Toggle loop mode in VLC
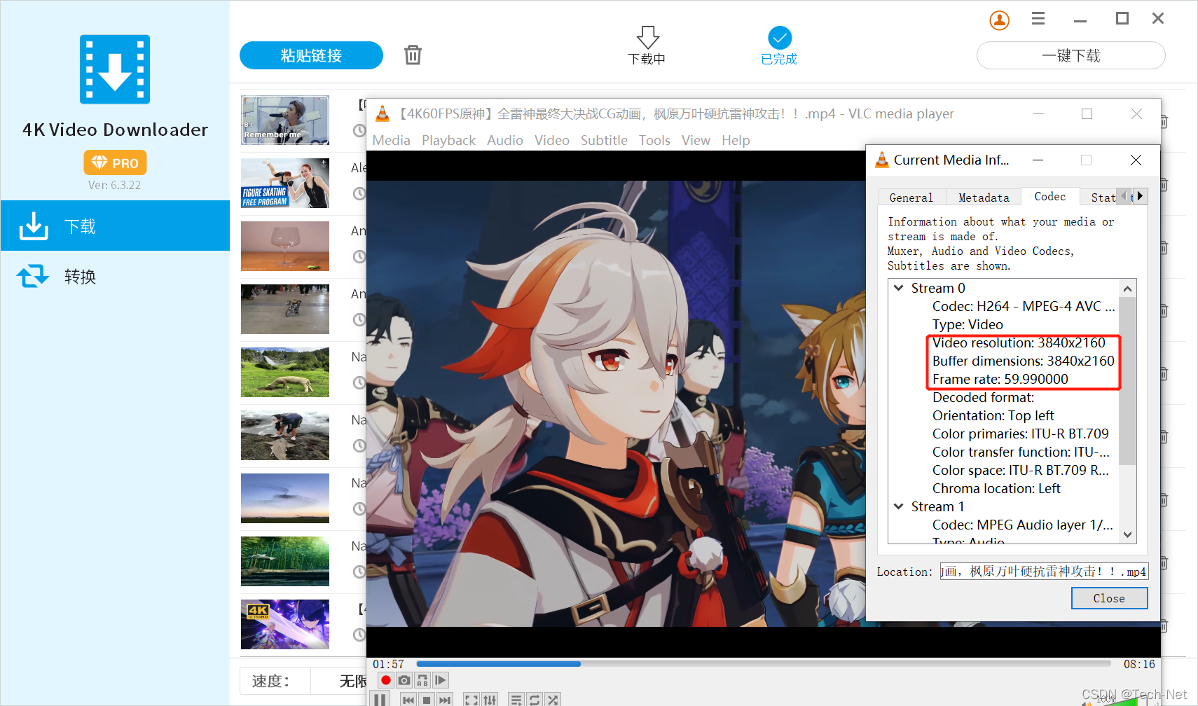This screenshot has width=1198, height=706. click(535, 700)
